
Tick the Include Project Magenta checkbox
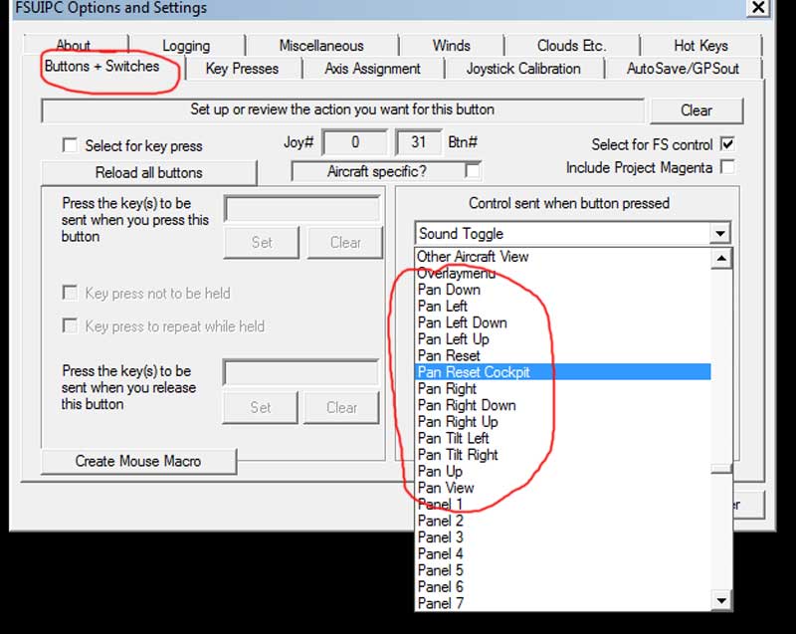[x=727, y=166]
